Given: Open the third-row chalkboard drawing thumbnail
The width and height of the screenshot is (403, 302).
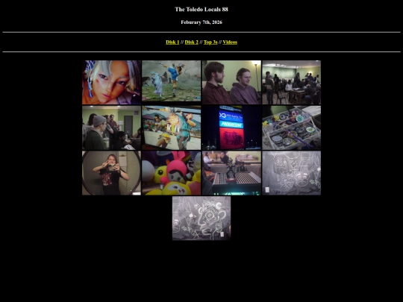Looking at the screenshot, I should pos(292,173).
